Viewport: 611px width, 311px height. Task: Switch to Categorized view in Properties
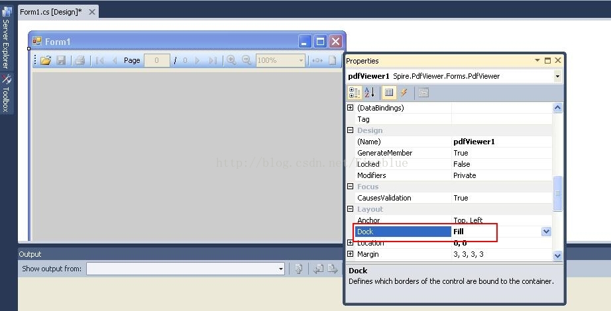click(355, 93)
